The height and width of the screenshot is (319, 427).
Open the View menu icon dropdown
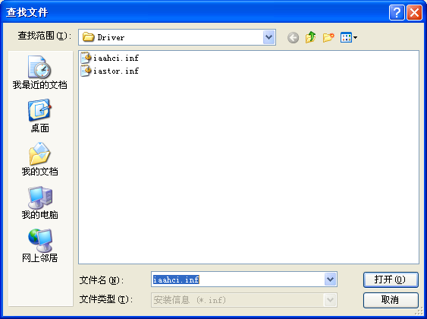point(349,37)
